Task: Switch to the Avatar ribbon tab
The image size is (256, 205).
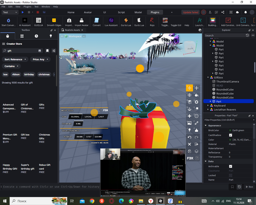Action: (x=88, y=12)
